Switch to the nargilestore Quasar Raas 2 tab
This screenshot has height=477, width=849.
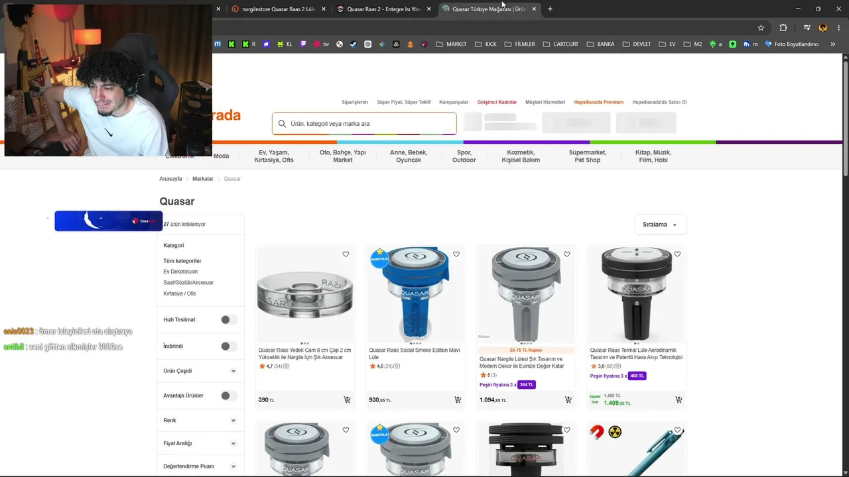[x=279, y=9]
